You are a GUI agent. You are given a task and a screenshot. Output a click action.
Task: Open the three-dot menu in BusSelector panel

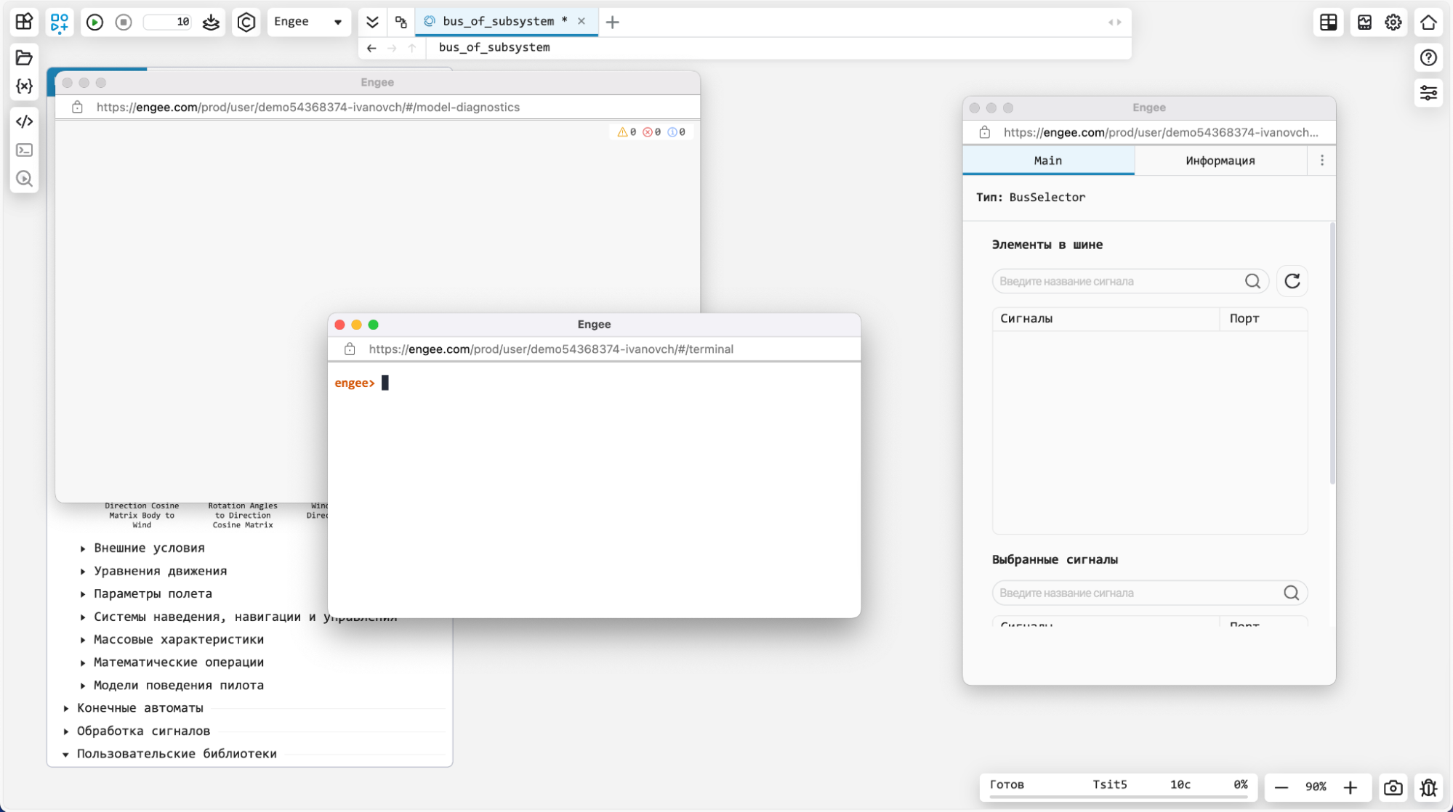[1322, 161]
